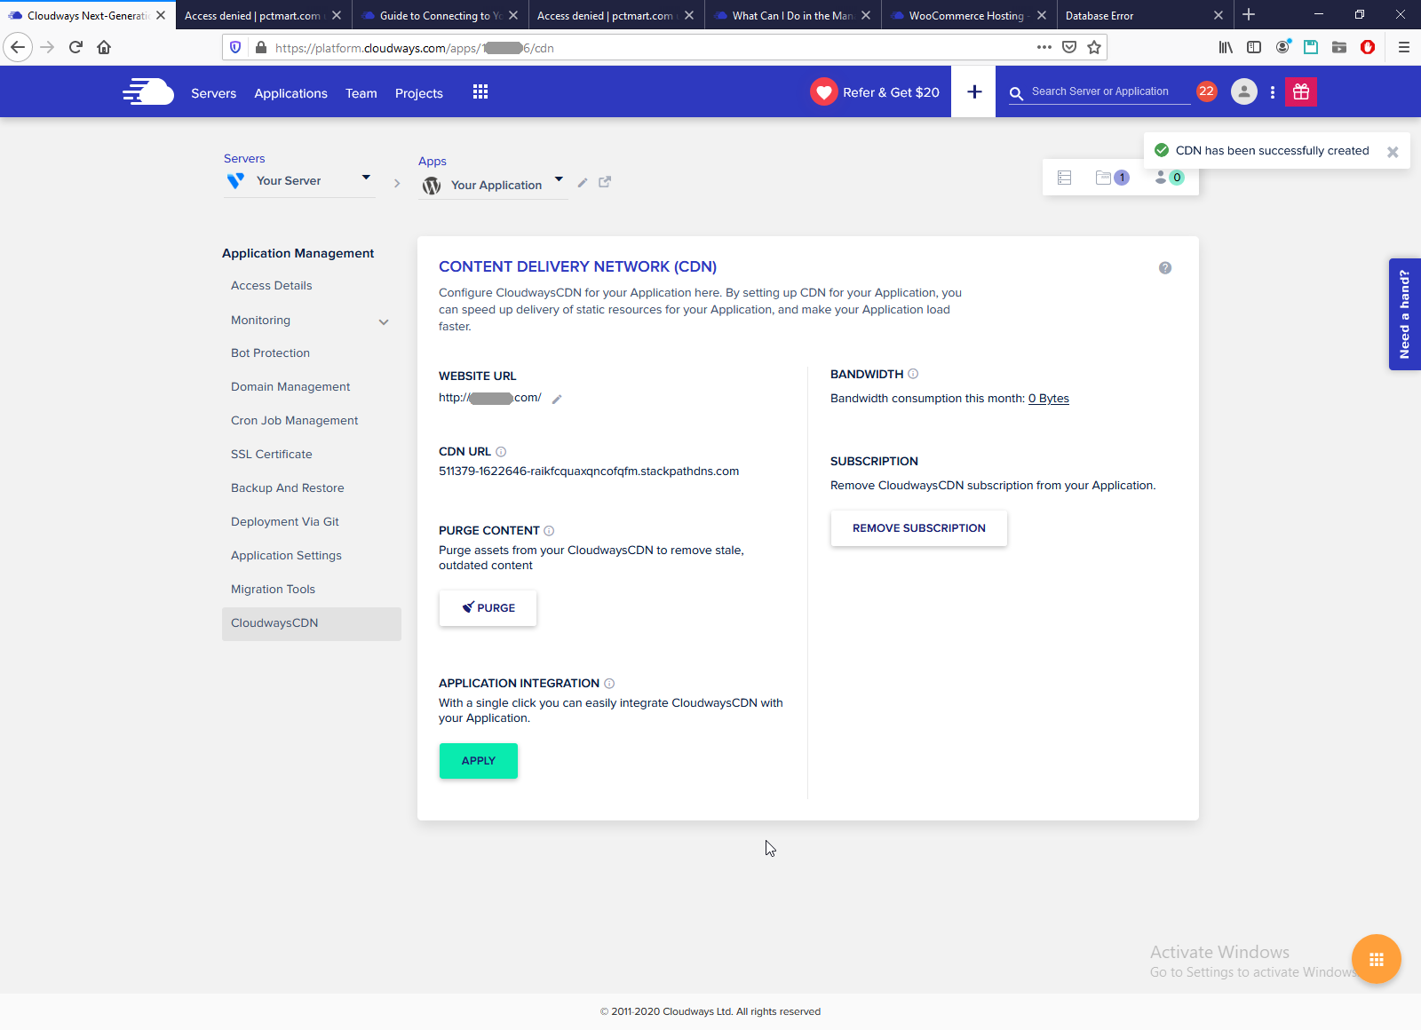Viewport: 1421px width, 1030px height.
Task: Click the PURGE button
Action: [488, 608]
